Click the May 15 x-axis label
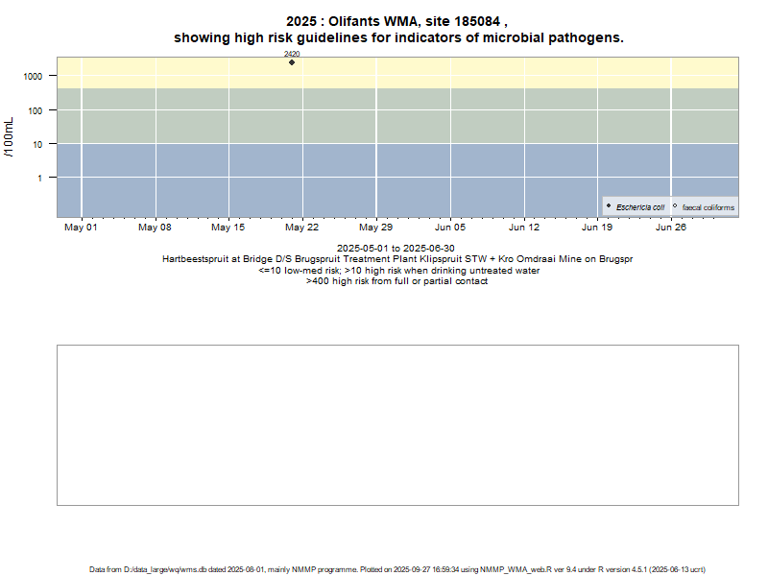 pyautogui.click(x=228, y=228)
